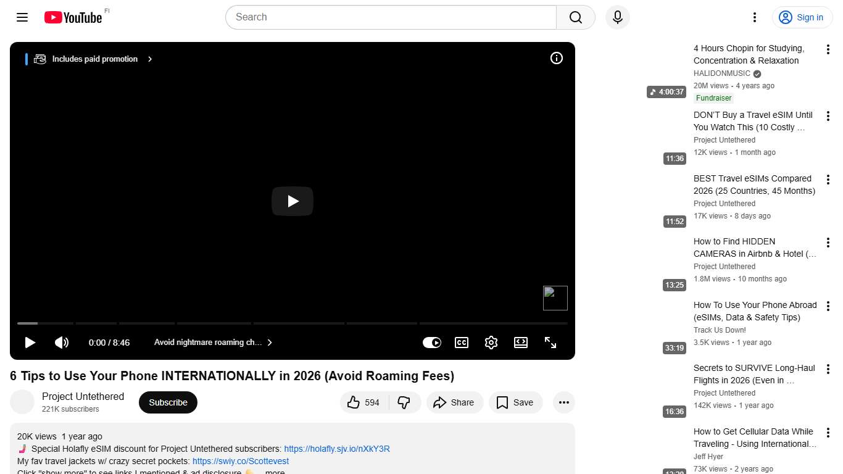This screenshot has height=474, width=843.
Task: Click the YouTube logo to go home
Action: click(73, 17)
